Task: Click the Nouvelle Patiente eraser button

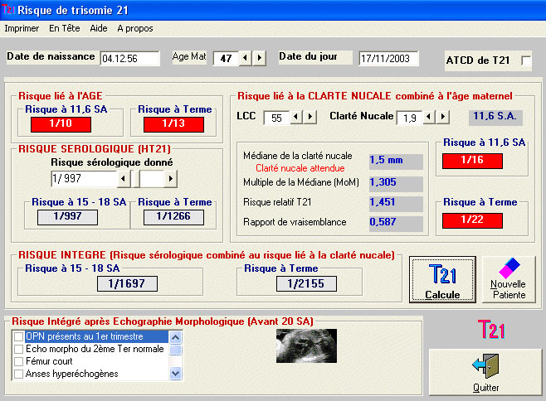Action: point(508,279)
